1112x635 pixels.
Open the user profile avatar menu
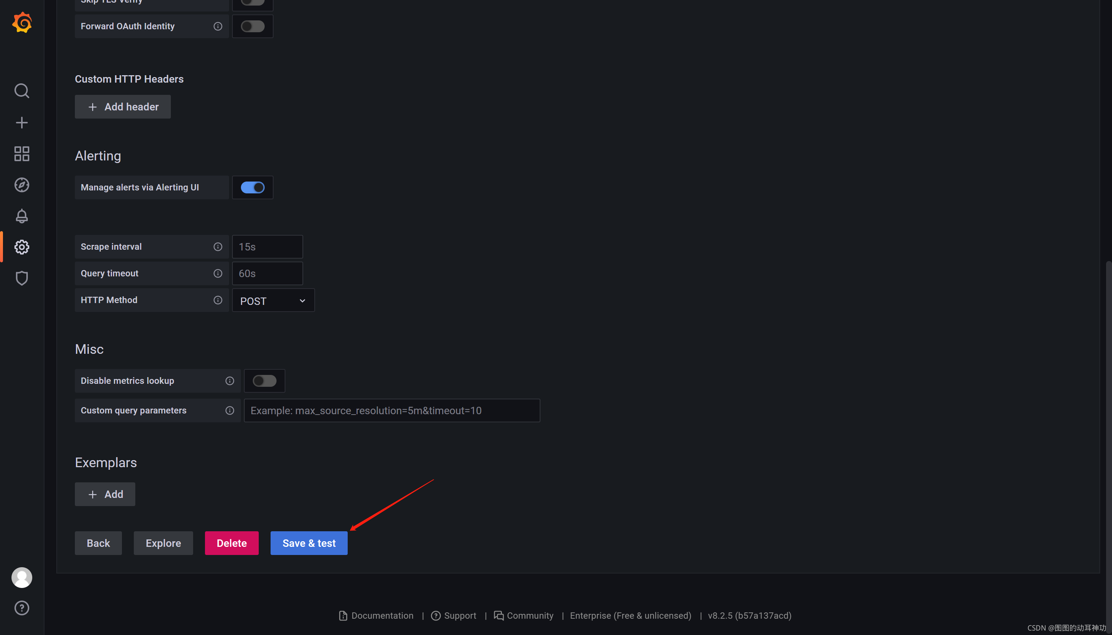[22, 578]
